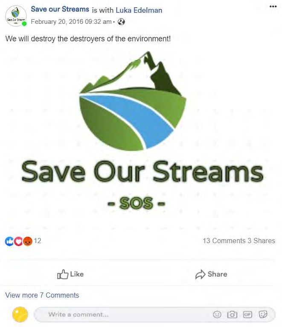The height and width of the screenshot is (327, 282).
Task: Open the sticker picker icon
Action: pyautogui.click(x=263, y=314)
